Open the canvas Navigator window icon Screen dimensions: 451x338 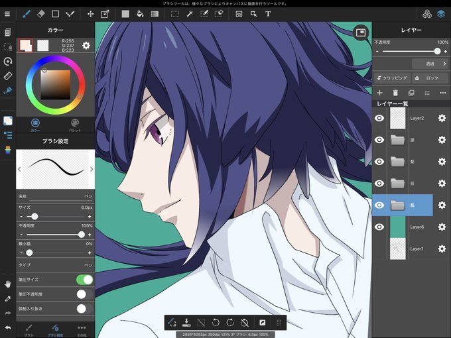[x=360, y=32]
